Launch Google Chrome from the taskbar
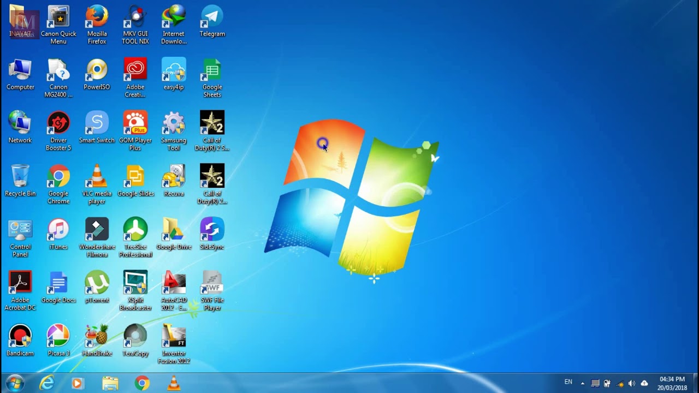 (142, 384)
